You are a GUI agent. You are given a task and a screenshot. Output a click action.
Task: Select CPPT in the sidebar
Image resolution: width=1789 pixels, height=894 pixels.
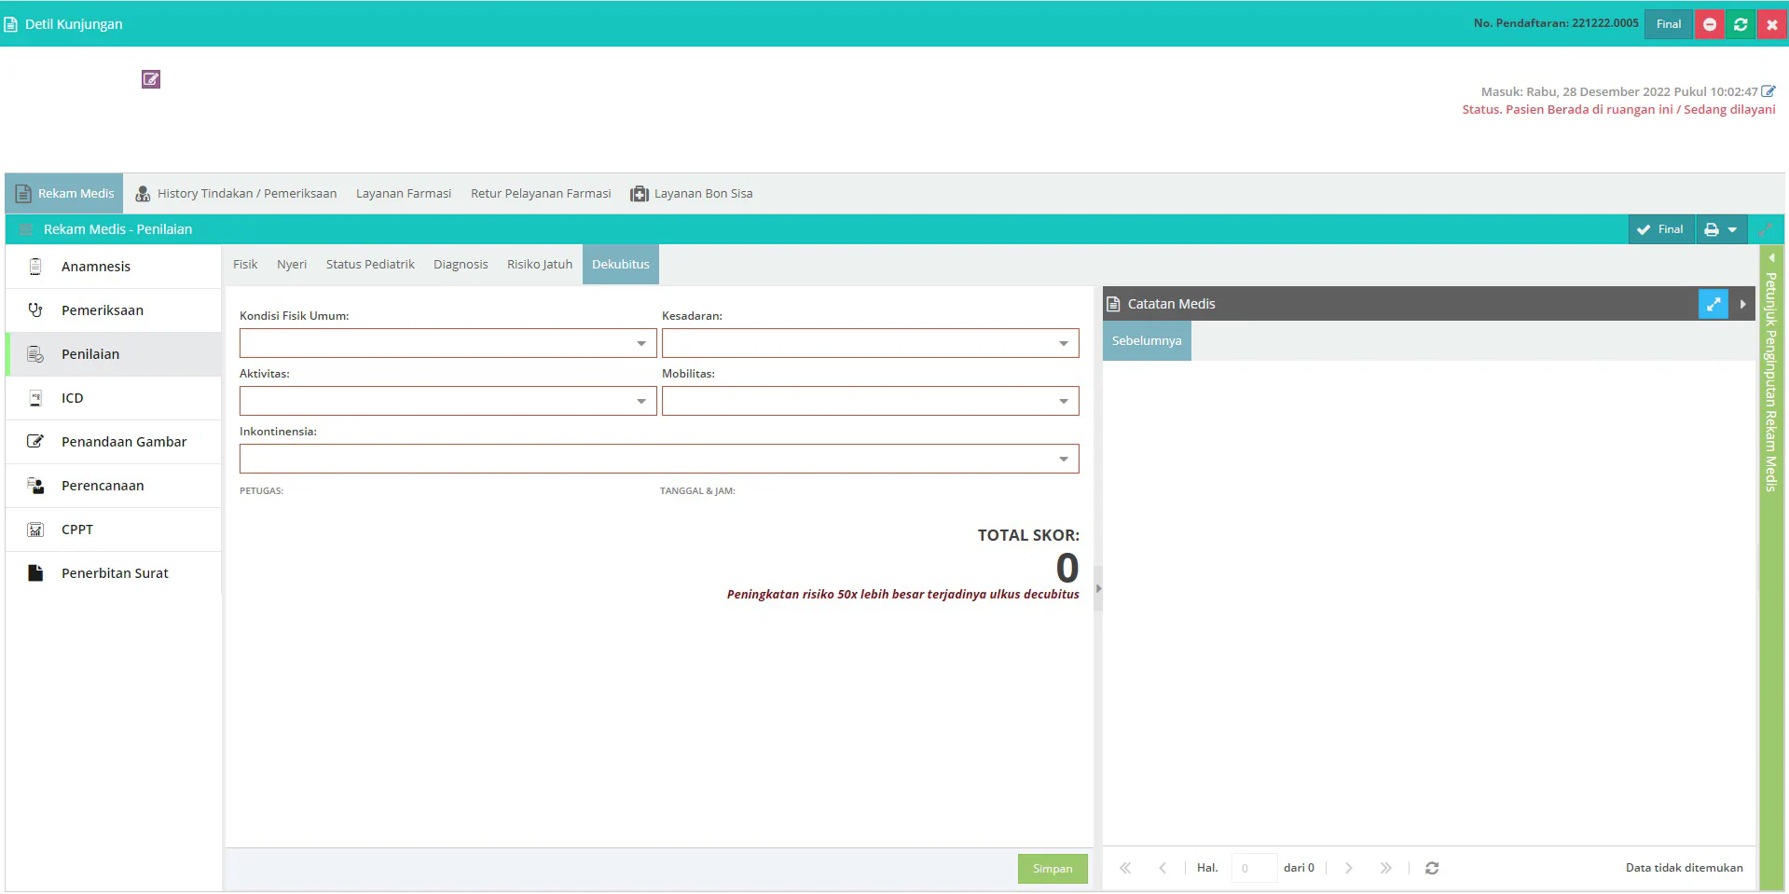pos(114,530)
